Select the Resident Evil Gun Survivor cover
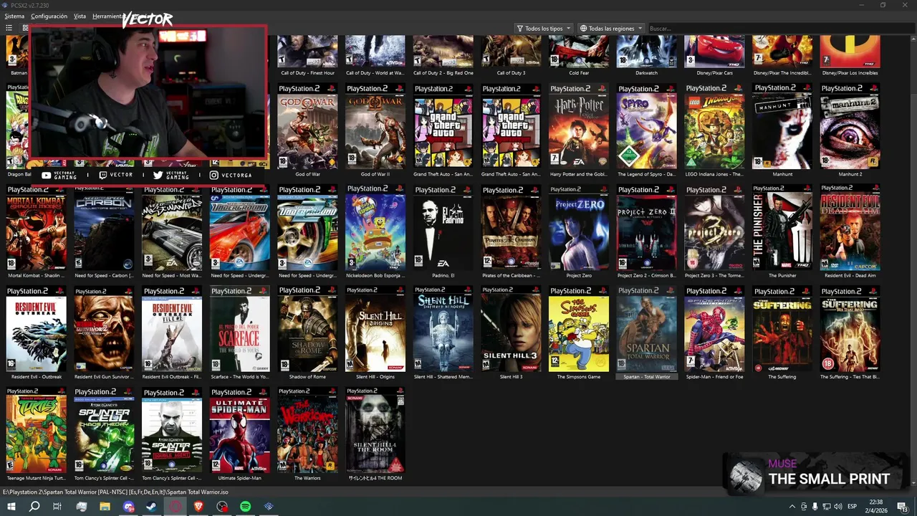Screen dimensions: 917x516 pos(104,329)
